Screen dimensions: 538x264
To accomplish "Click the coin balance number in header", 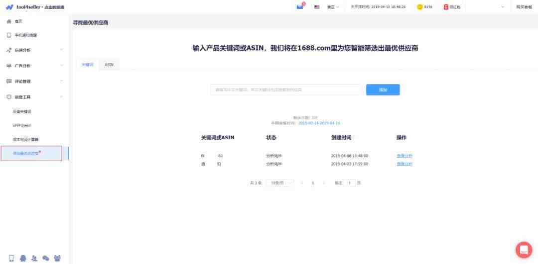I will (x=428, y=7).
